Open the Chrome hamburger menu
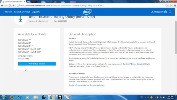177x100 pixels. (175, 6)
